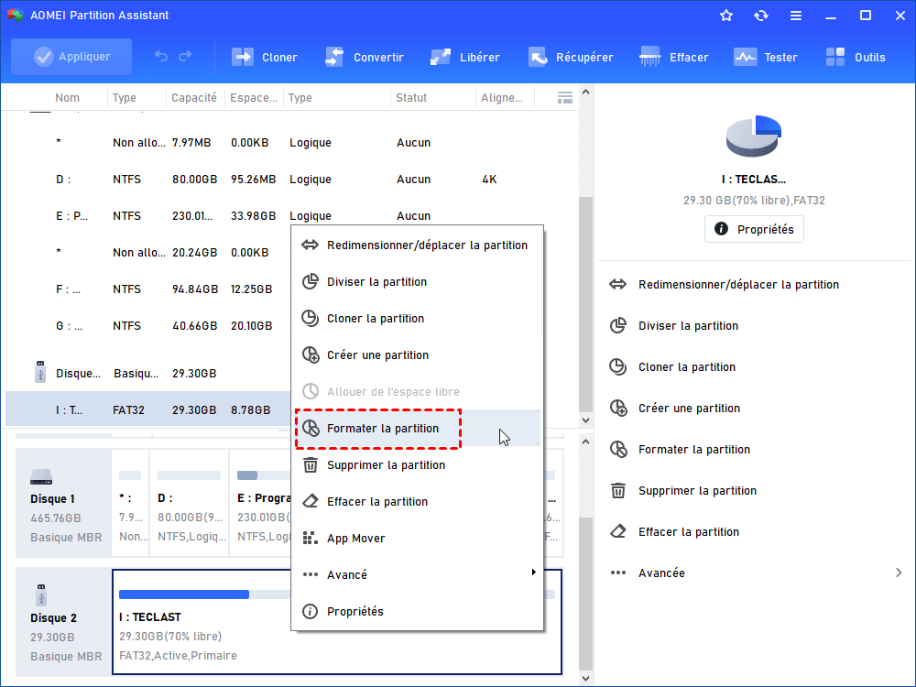This screenshot has height=687, width=916.
Task: Expand Avancée in the right panel
Action: [x=756, y=572]
